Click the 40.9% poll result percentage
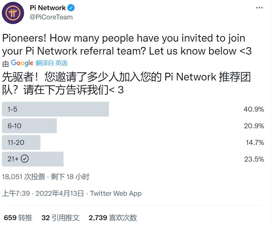This screenshot has width=274, height=230. coord(253,109)
